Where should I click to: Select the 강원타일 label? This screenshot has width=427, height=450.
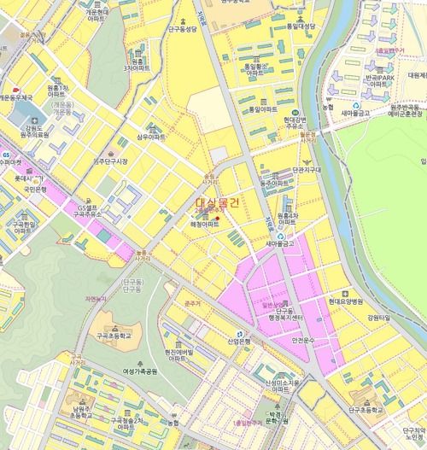click(379, 318)
